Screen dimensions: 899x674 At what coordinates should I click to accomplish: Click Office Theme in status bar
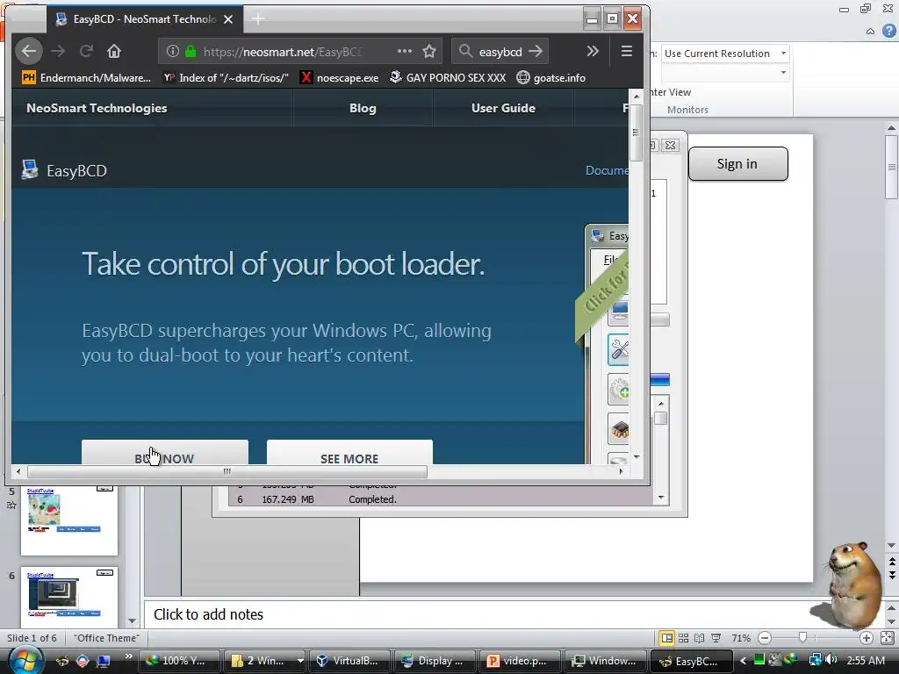pos(106,638)
